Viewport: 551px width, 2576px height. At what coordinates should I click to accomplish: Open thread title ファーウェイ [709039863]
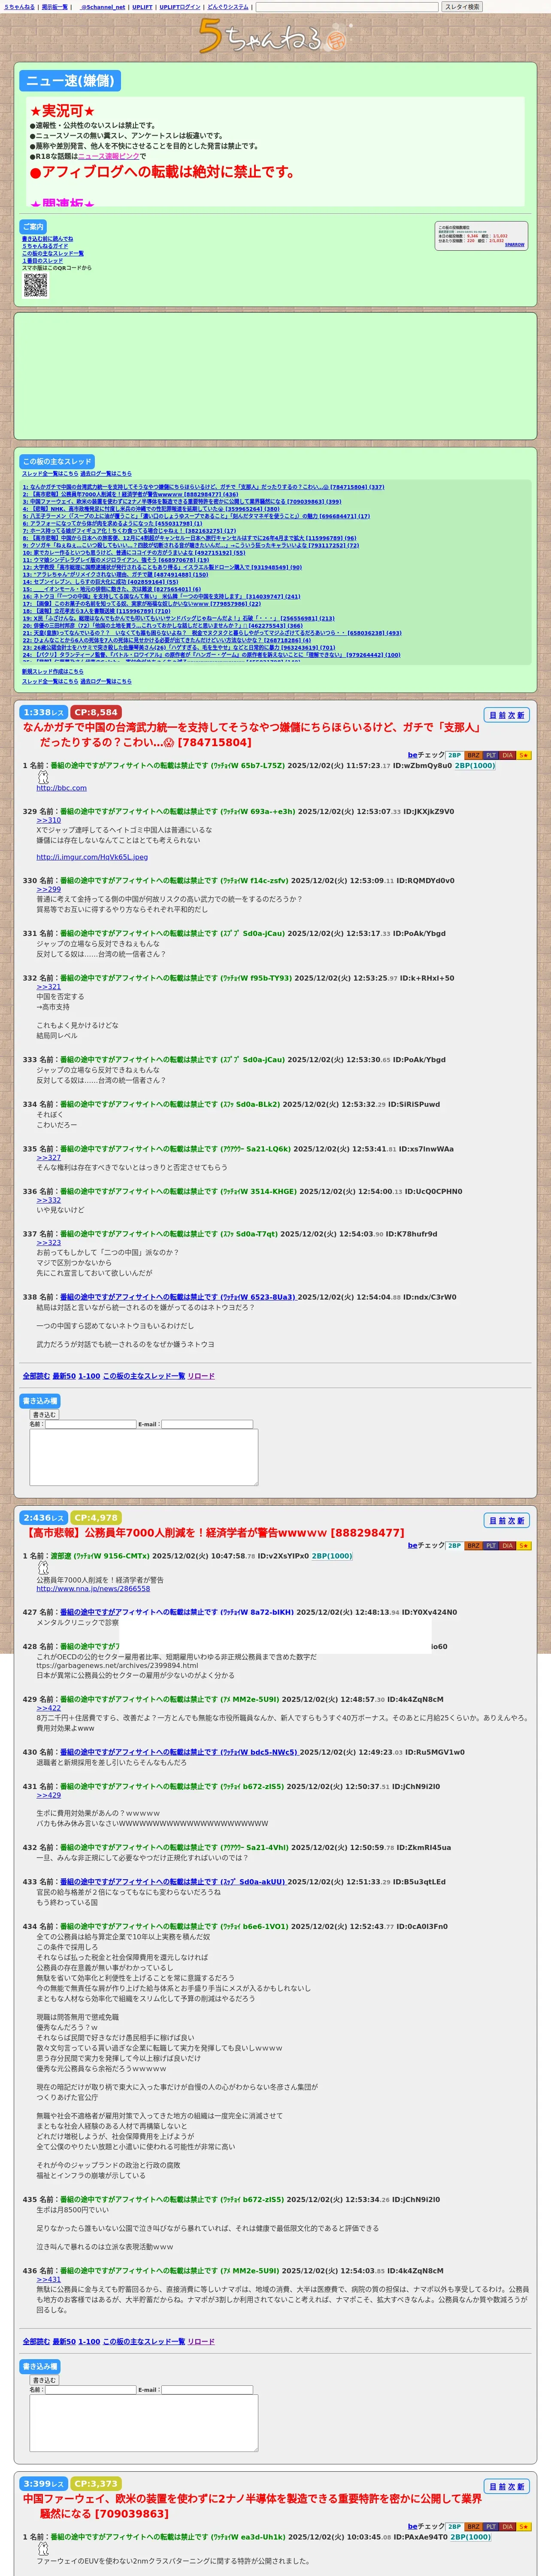[x=252, y=2505]
